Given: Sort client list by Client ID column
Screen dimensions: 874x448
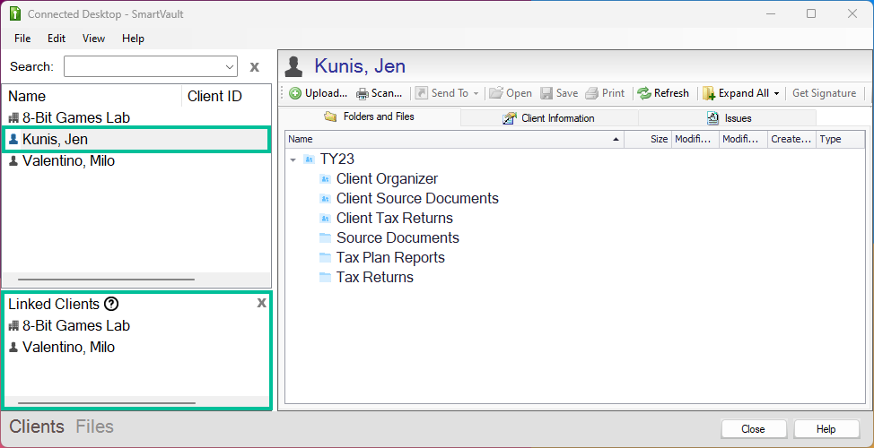Looking at the screenshot, I should pos(226,96).
